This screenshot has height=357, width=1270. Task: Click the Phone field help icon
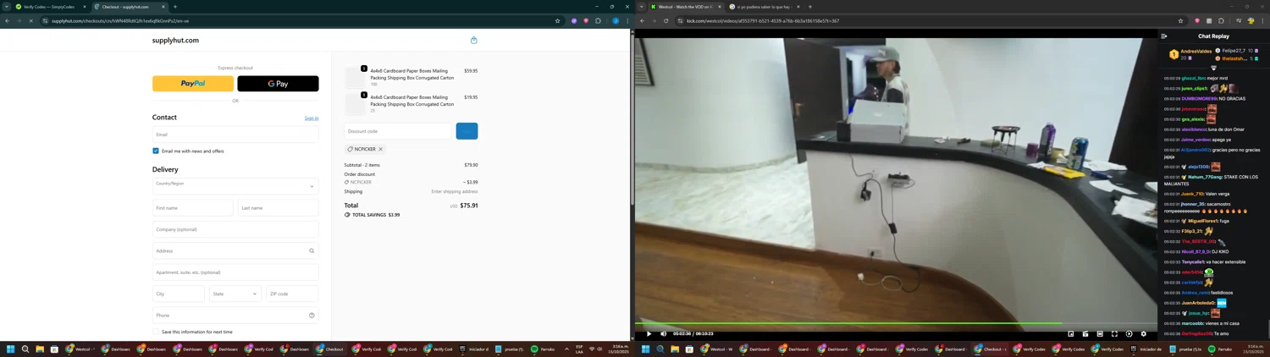(312, 316)
